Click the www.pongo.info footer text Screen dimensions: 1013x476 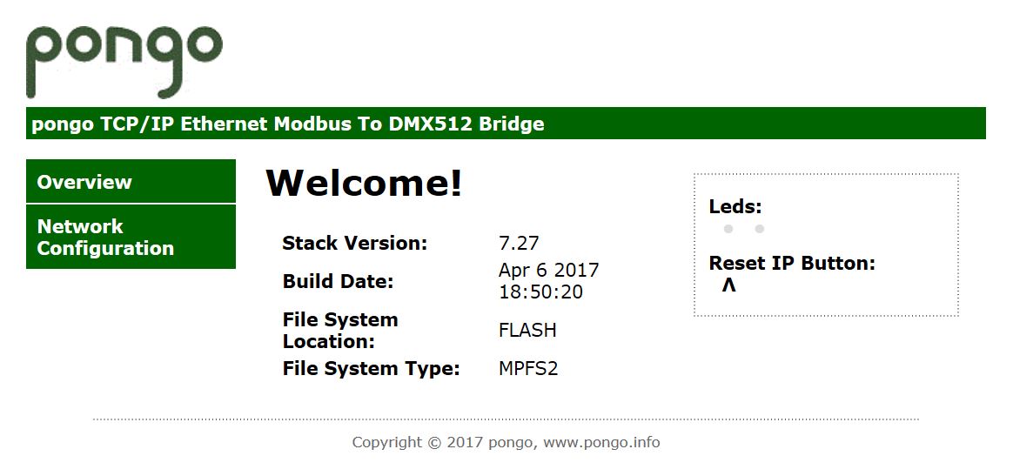pos(601,442)
